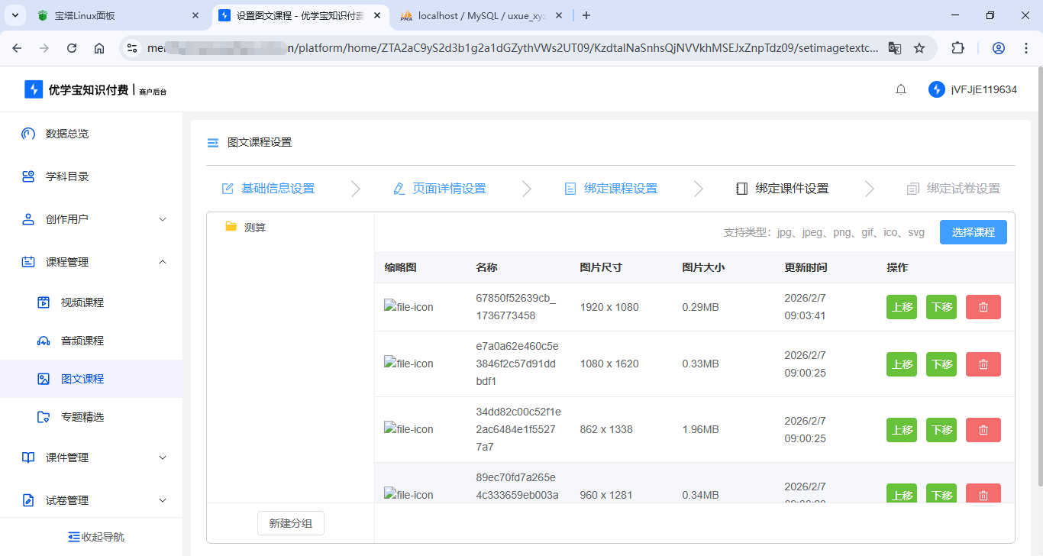Open the notification bell

click(901, 89)
